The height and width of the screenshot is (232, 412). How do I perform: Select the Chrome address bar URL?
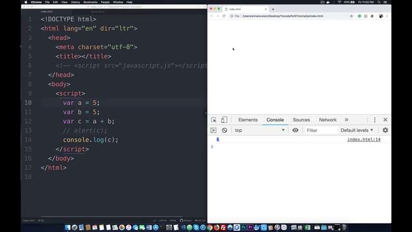click(x=283, y=16)
